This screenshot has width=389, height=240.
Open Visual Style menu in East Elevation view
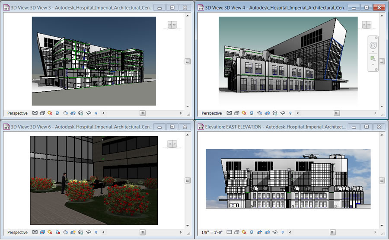tap(237, 232)
